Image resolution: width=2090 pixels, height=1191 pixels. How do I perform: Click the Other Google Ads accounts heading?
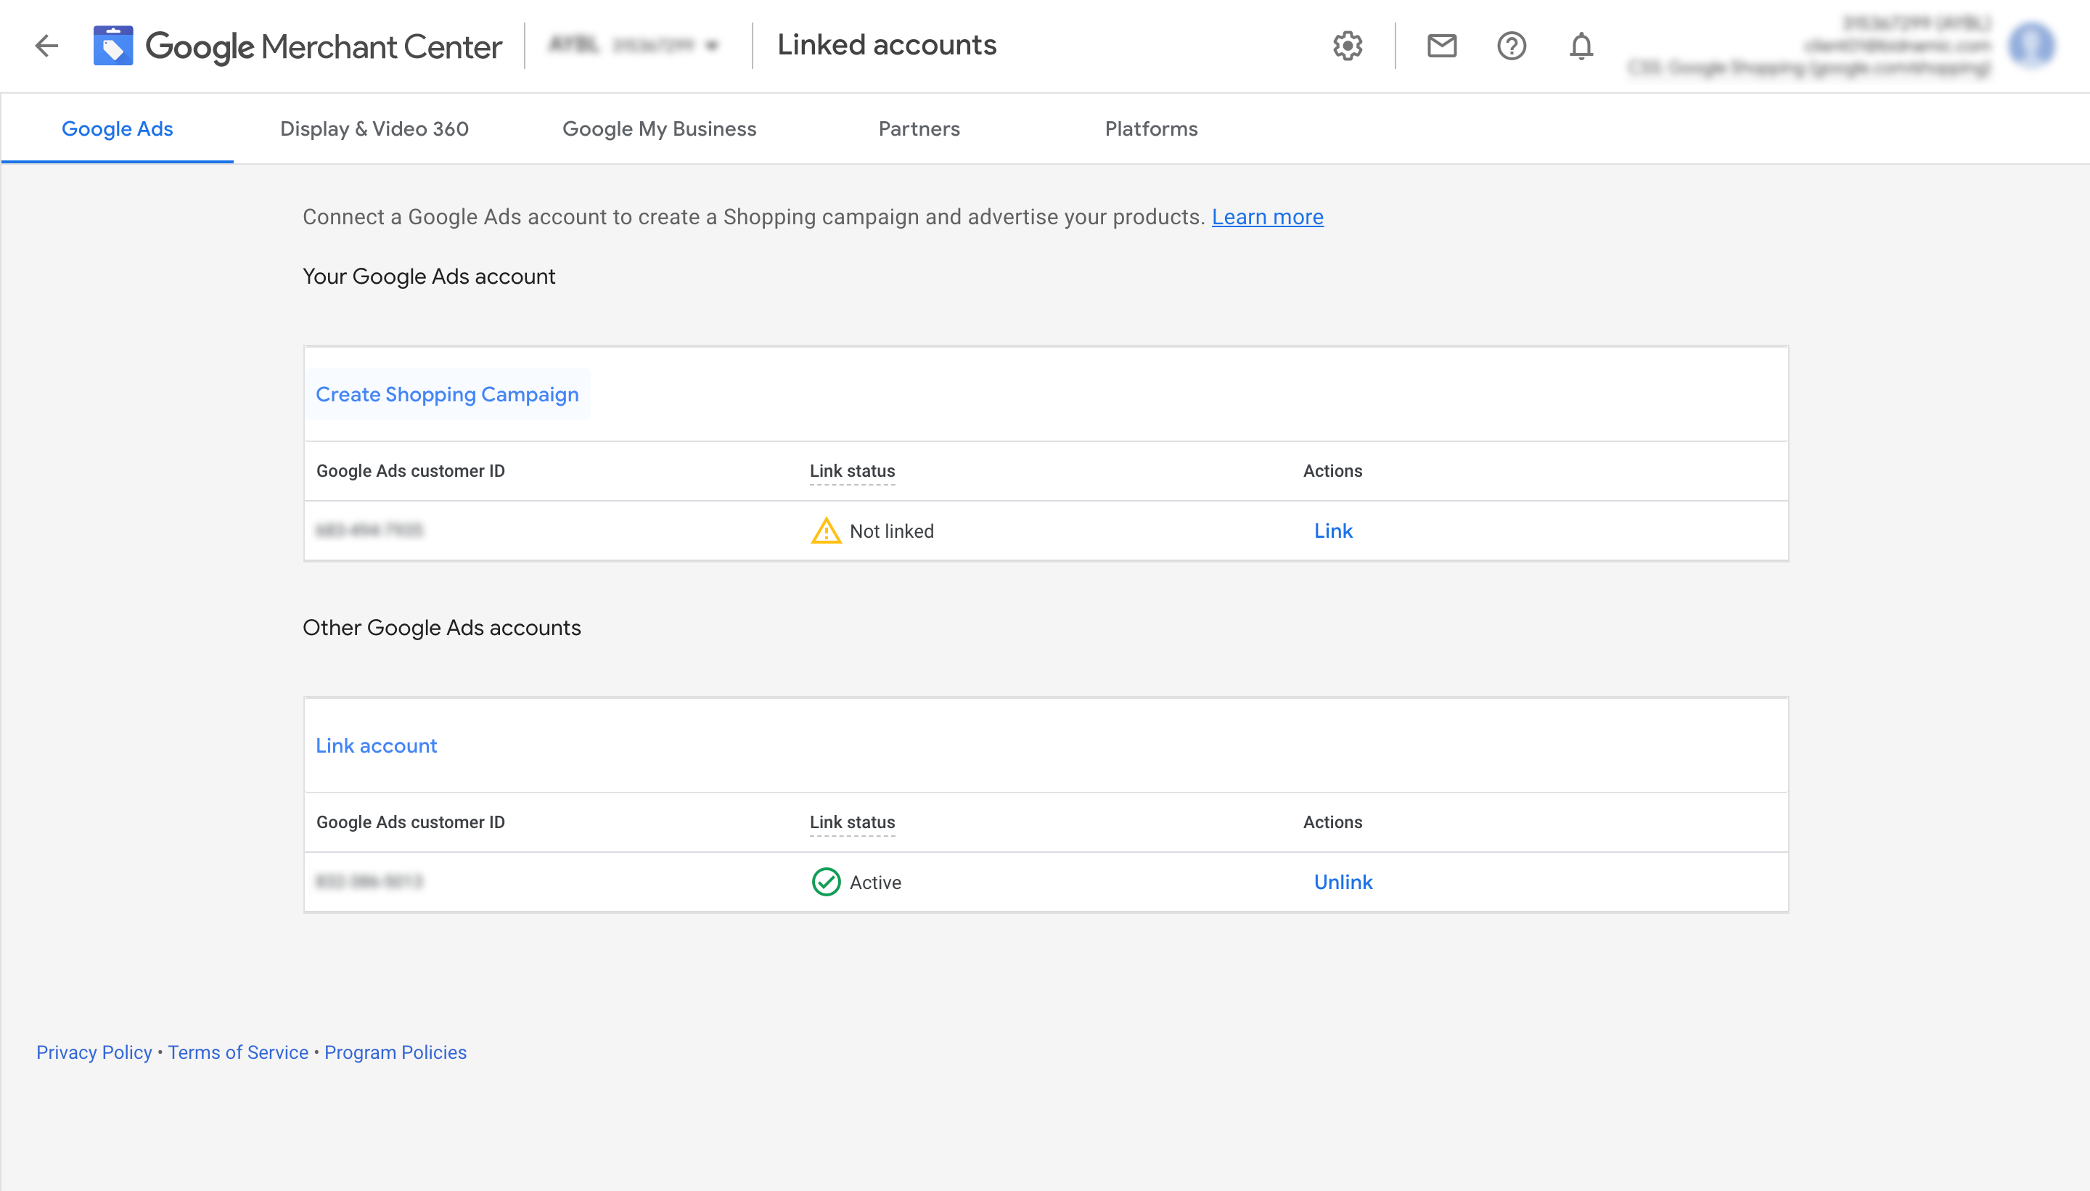pyautogui.click(x=441, y=627)
